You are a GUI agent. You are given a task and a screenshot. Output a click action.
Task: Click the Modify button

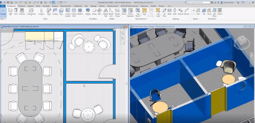point(3,11)
